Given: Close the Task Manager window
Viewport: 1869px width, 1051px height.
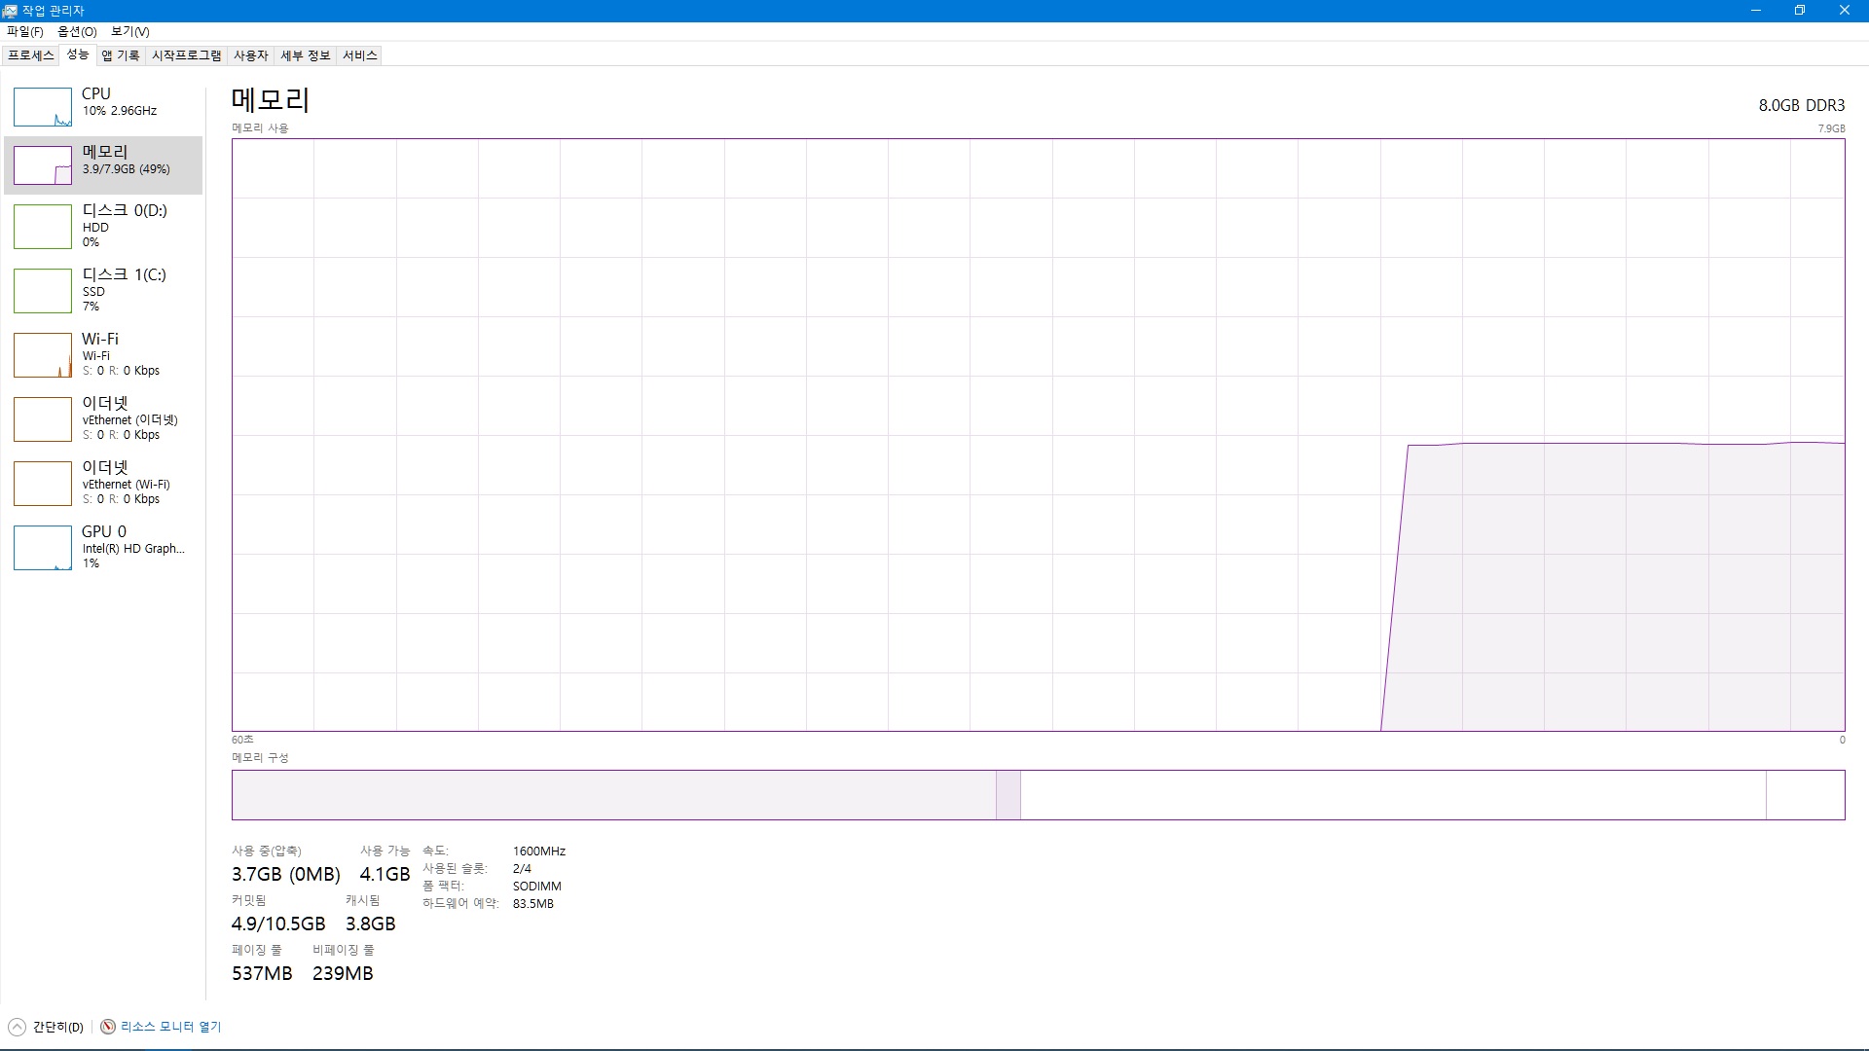Looking at the screenshot, I should click(x=1845, y=11).
